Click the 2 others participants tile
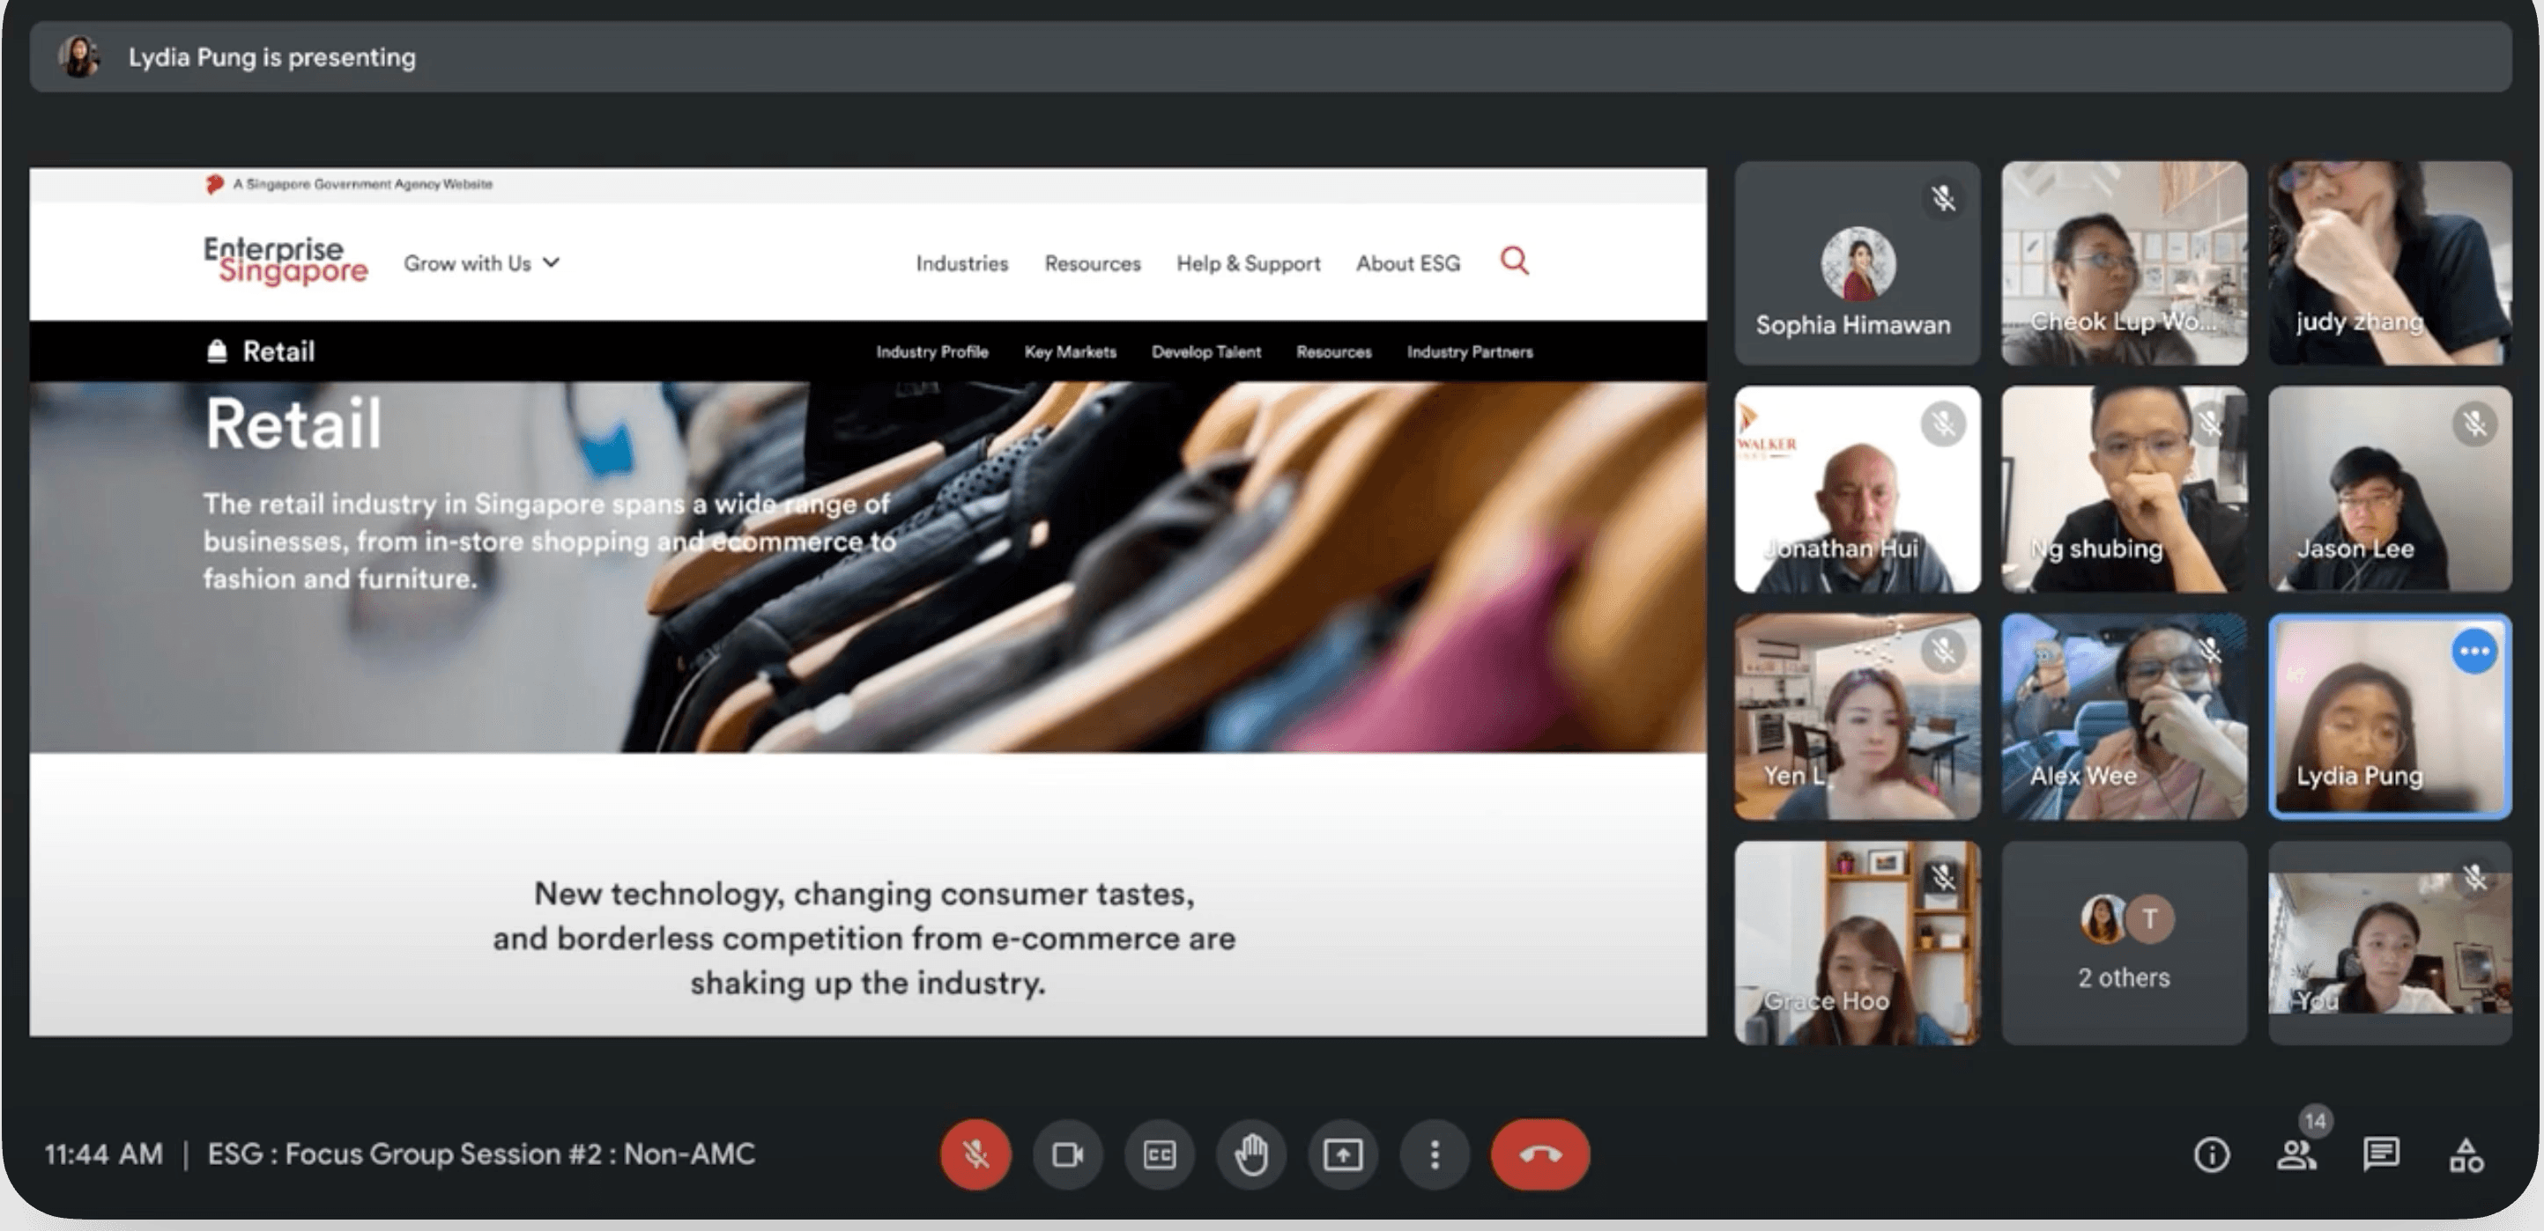2544x1231 pixels. 2124,943
